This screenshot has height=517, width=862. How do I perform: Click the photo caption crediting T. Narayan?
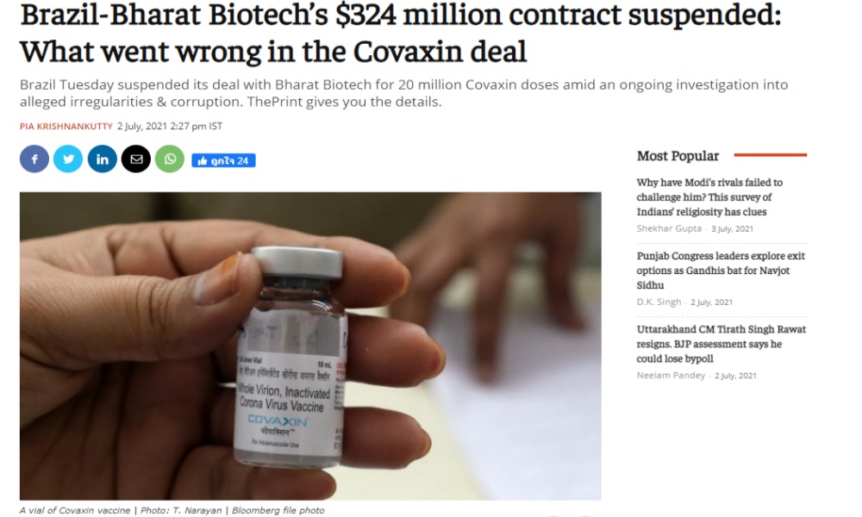[172, 510]
